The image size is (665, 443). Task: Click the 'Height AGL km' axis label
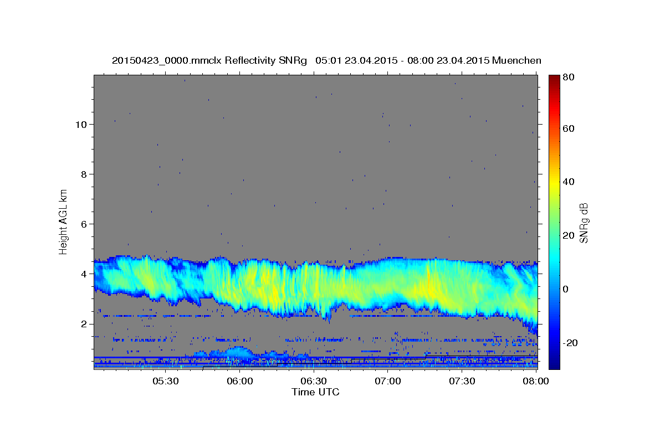pyautogui.click(x=63, y=221)
